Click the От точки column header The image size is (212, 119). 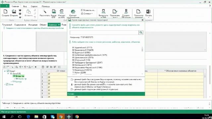(x=61, y=71)
